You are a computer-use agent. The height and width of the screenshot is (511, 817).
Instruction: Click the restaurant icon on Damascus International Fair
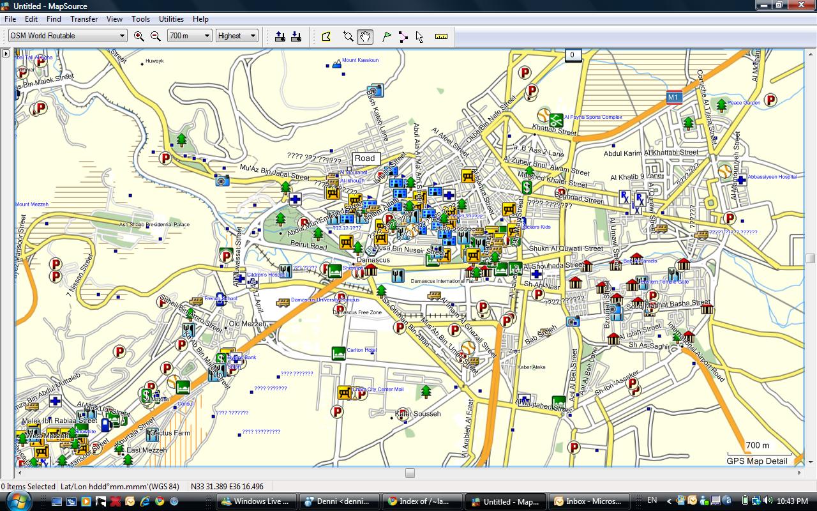coord(397,276)
